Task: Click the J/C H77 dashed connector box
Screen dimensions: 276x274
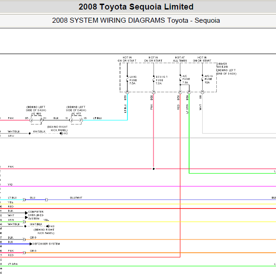Action: 76,120
